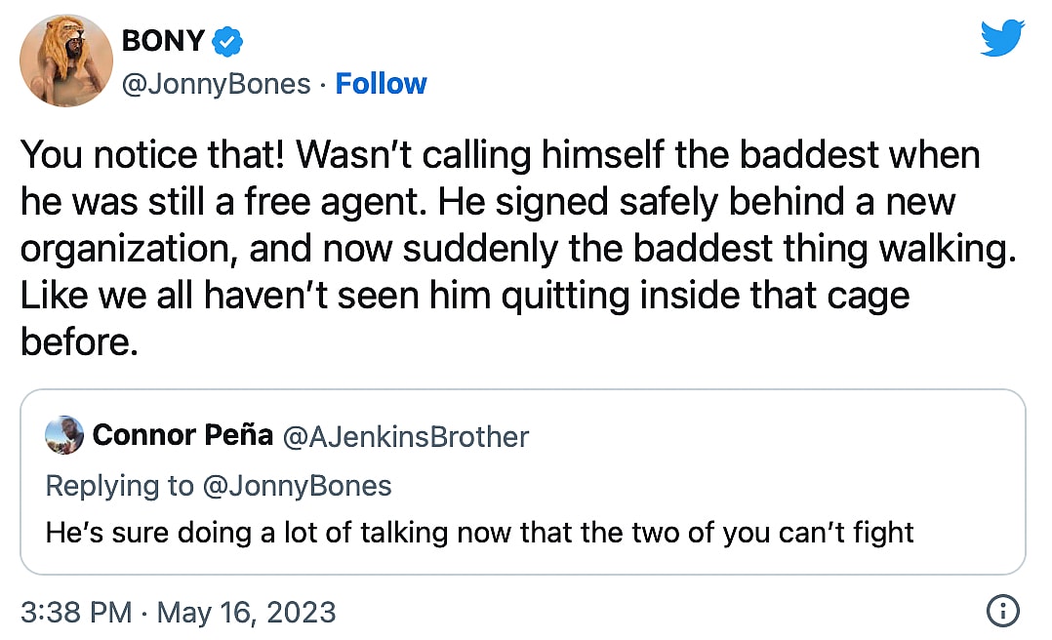Open the tweet timestamp 3:38 PM
The height and width of the screenshot is (640, 1052).
click(76, 612)
